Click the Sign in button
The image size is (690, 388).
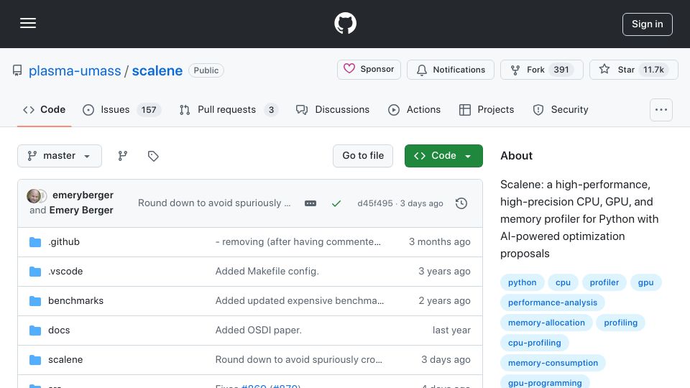coord(648,24)
